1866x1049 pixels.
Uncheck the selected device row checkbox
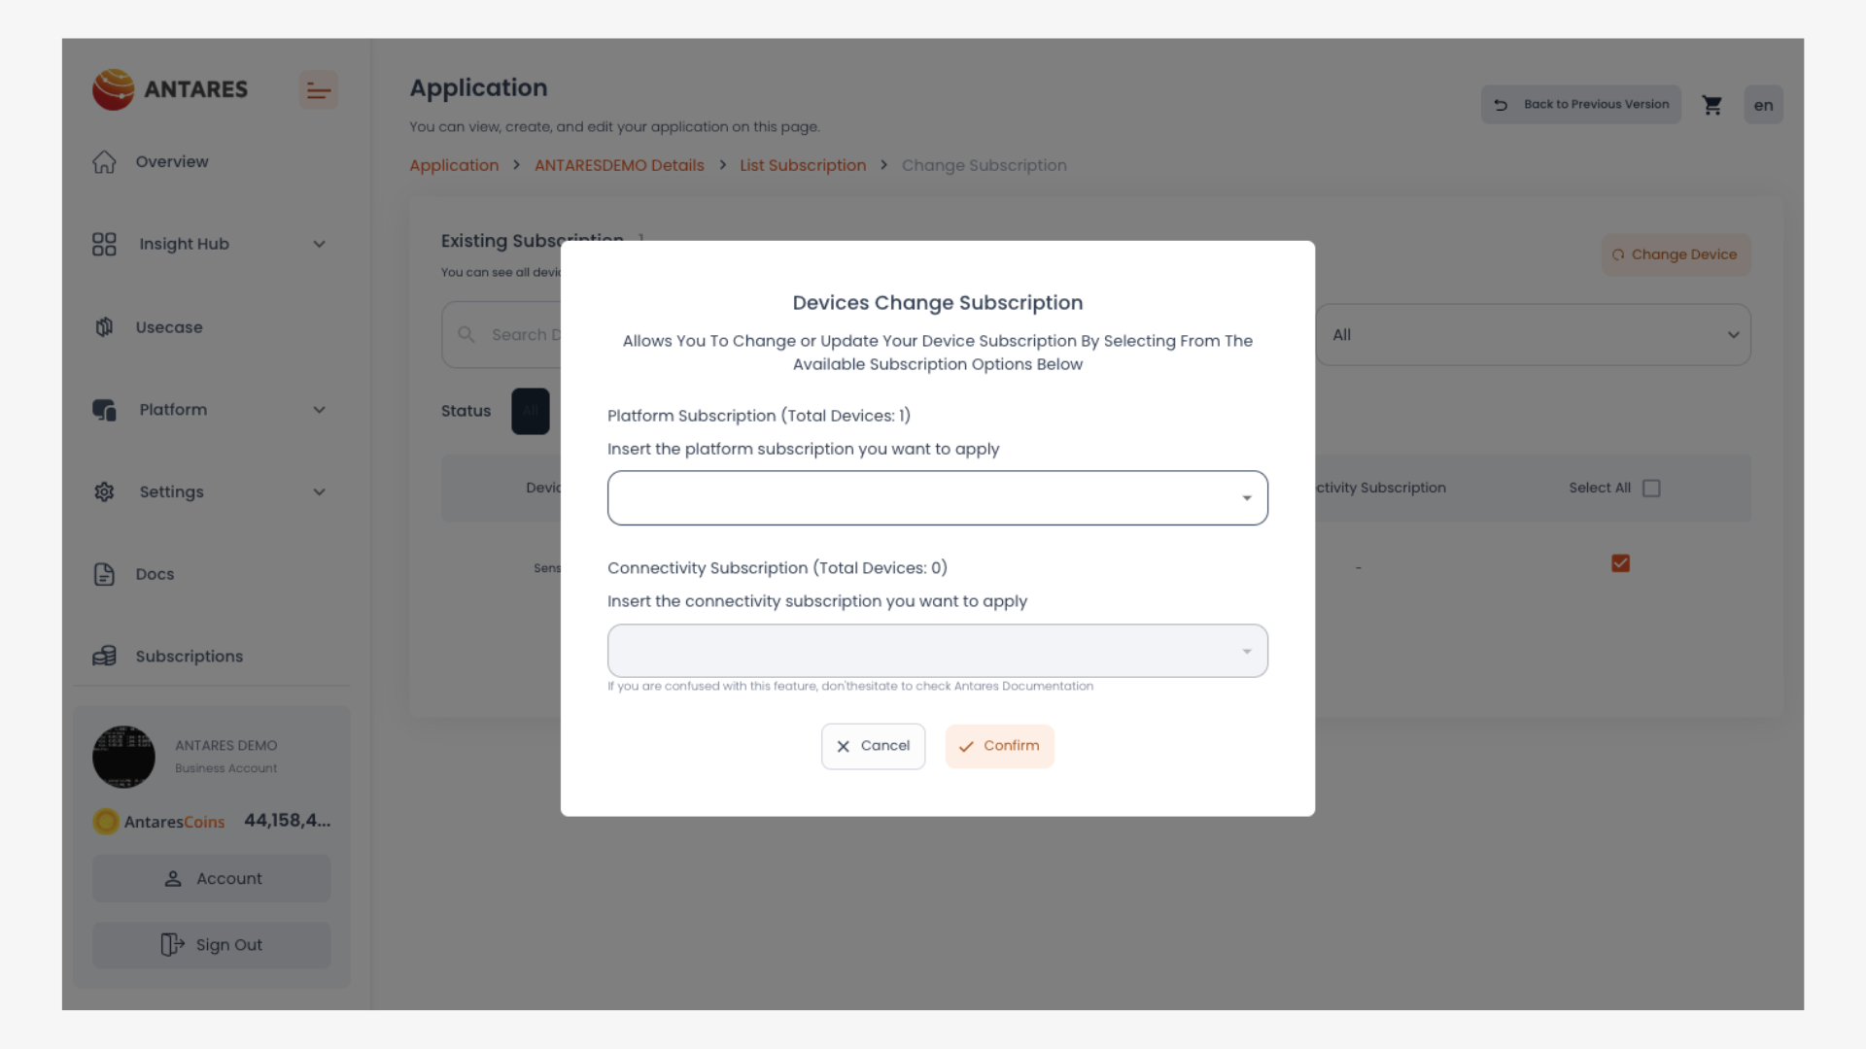coord(1620,563)
